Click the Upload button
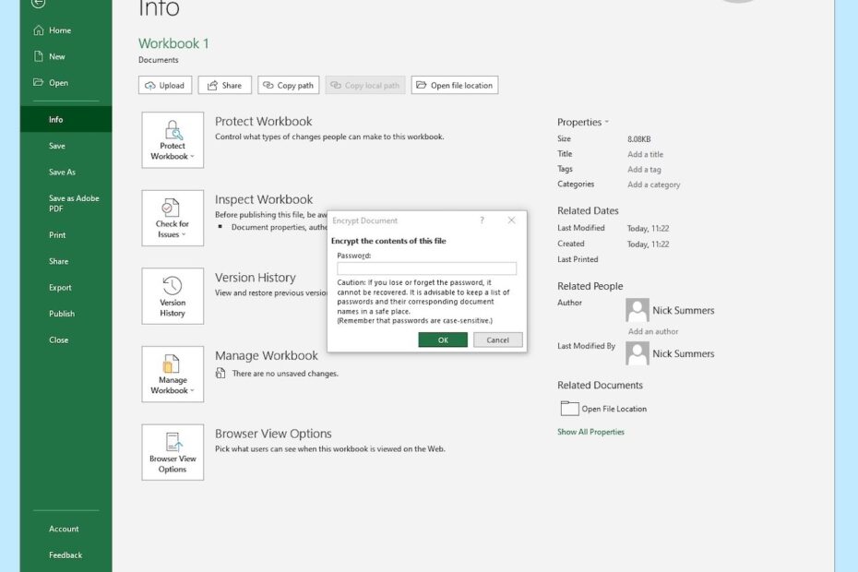 pyautogui.click(x=165, y=86)
